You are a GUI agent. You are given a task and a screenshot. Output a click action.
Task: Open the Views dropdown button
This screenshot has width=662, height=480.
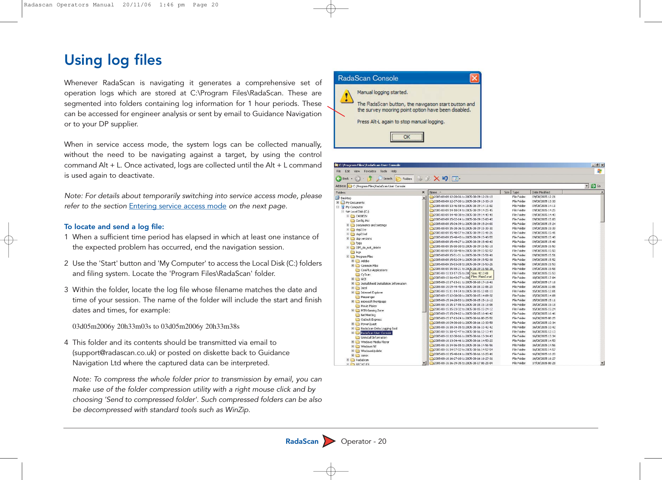456,179
